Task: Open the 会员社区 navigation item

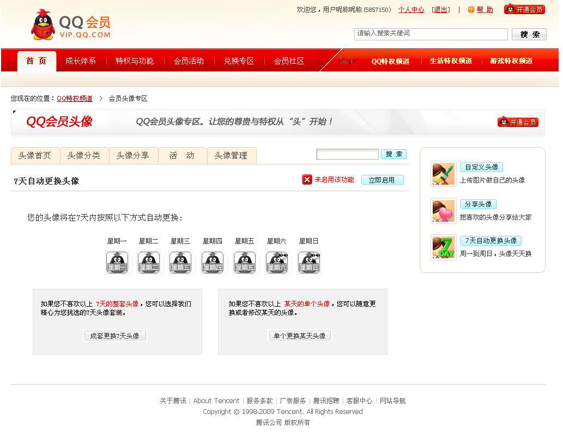Action: [x=289, y=61]
